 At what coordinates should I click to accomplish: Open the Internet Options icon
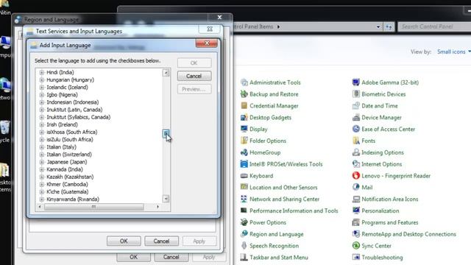(x=356, y=164)
